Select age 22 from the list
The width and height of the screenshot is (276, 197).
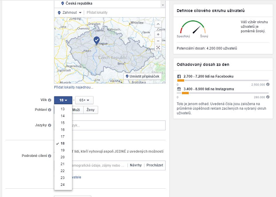point(63,171)
